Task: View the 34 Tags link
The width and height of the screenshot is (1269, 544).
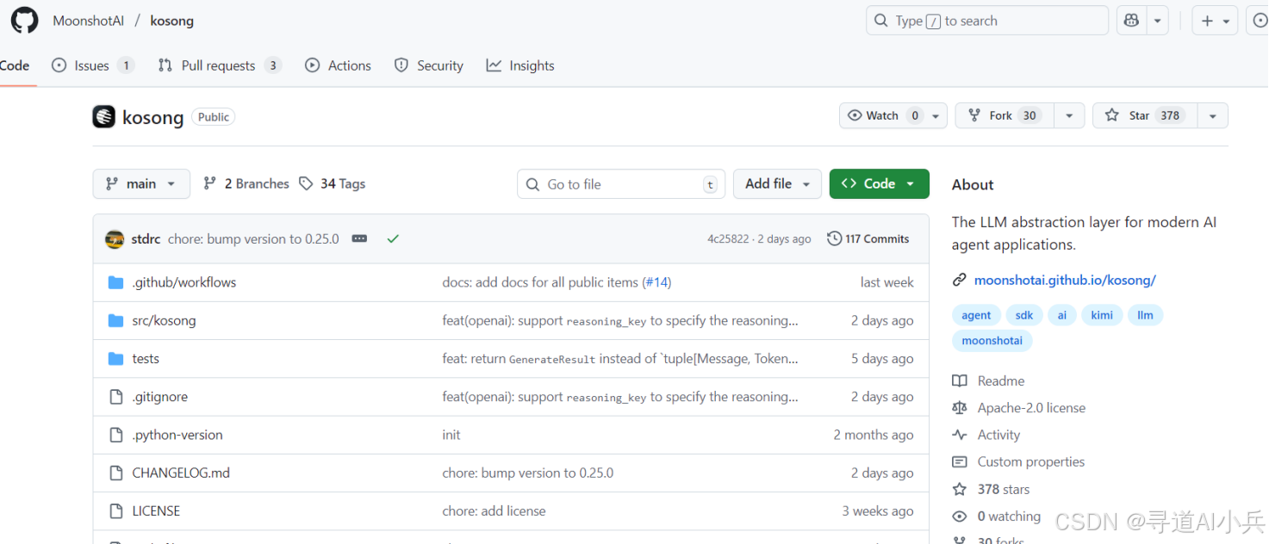Action: (333, 183)
